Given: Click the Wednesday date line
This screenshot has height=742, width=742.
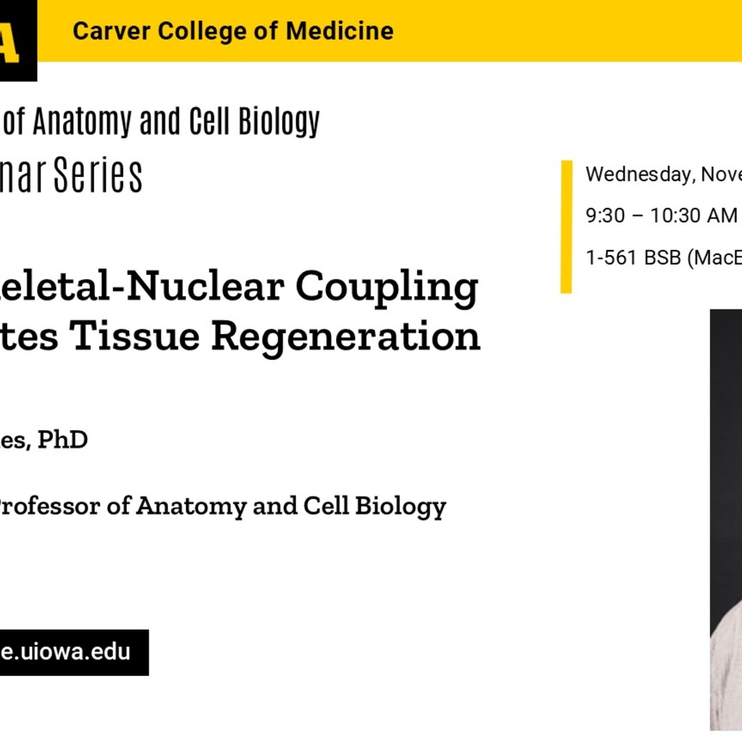Looking at the screenshot, I should [663, 175].
